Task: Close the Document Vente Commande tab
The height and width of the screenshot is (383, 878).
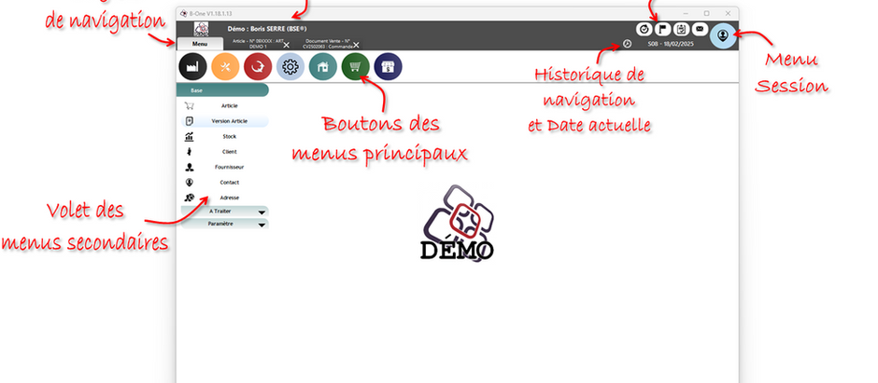Action: click(x=356, y=46)
